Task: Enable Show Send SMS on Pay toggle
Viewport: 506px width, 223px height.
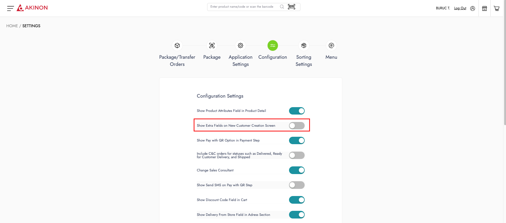Action: click(x=297, y=185)
